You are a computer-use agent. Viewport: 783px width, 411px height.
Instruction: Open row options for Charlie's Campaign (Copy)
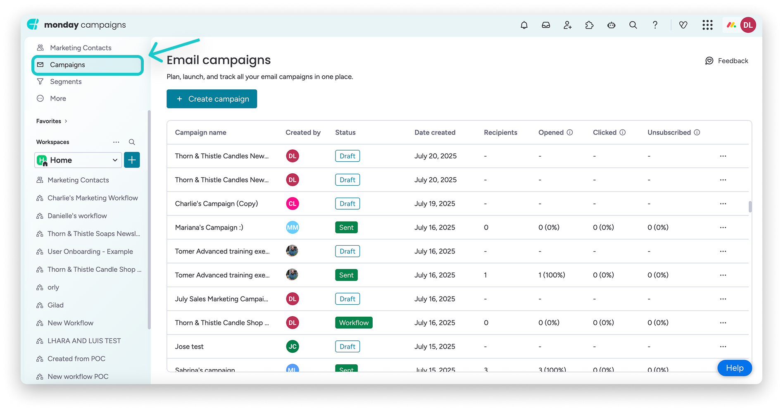click(x=723, y=204)
